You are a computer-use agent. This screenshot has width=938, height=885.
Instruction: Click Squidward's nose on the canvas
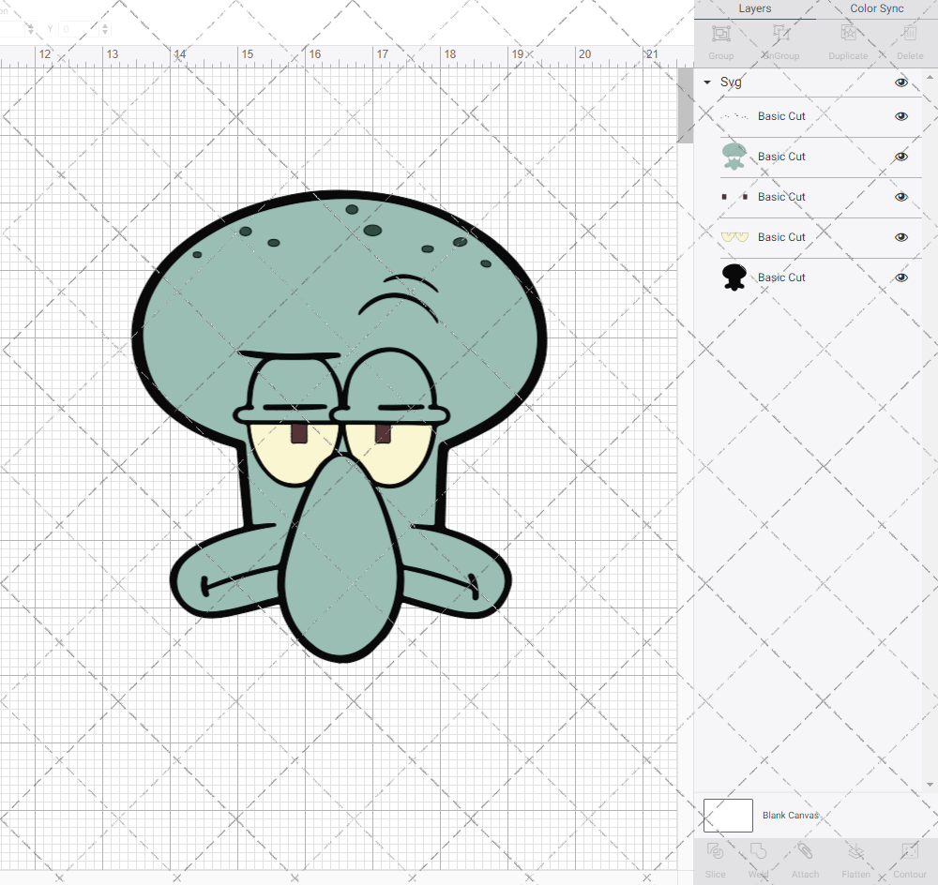tap(341, 559)
